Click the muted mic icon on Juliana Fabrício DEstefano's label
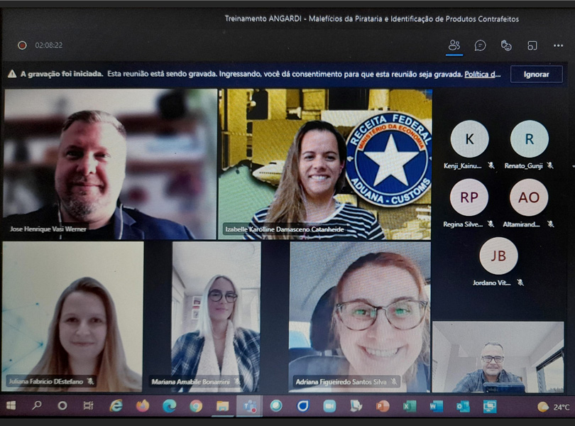 click(90, 381)
